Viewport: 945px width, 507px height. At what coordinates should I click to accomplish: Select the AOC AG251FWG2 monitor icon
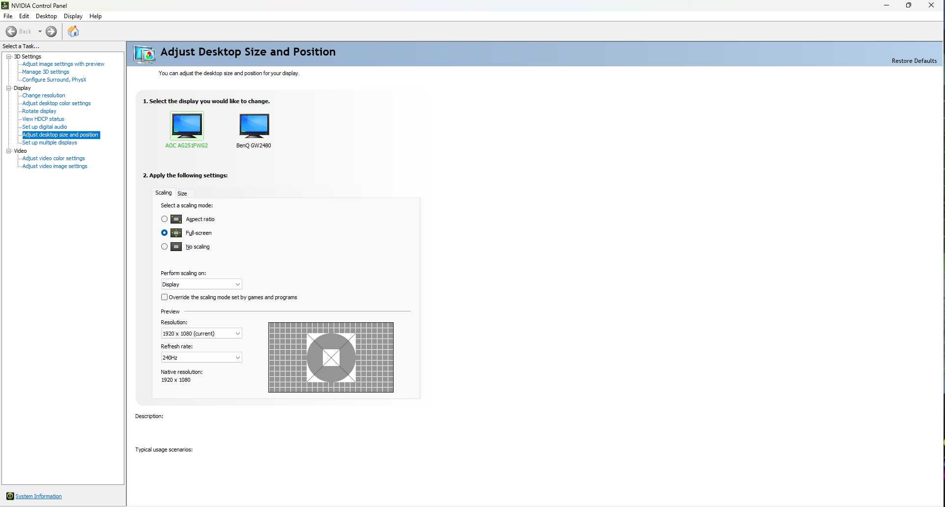[x=187, y=126]
